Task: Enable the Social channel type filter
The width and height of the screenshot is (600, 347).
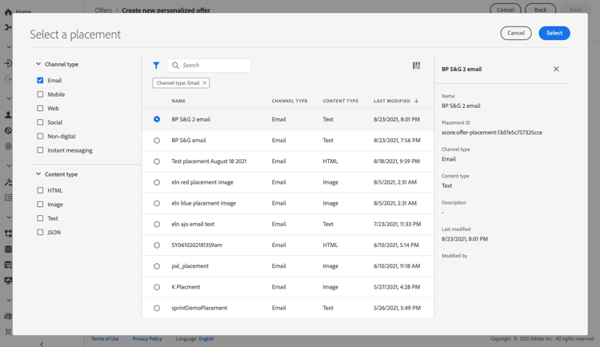Action: click(x=40, y=122)
